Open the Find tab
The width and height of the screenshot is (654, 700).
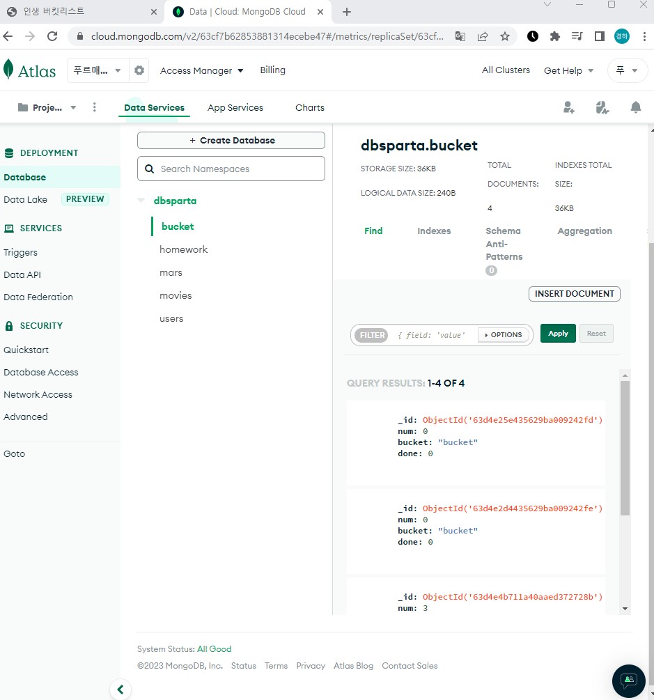click(373, 231)
